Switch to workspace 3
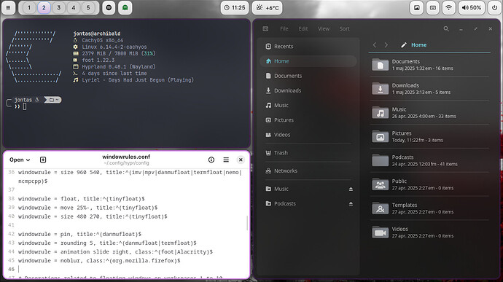The height and width of the screenshot is (282, 503). tap(59, 8)
